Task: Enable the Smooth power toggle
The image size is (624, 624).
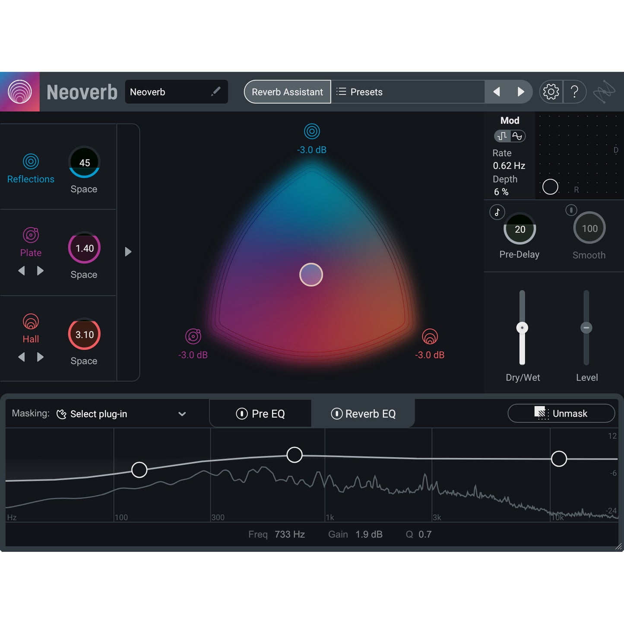Action: [571, 210]
